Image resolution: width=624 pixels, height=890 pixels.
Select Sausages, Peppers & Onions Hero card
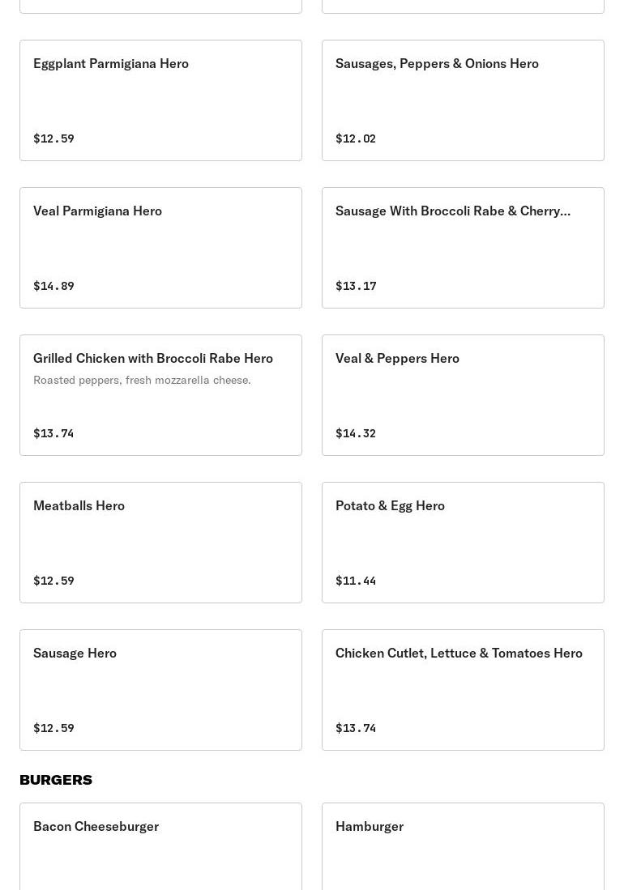coord(463,100)
